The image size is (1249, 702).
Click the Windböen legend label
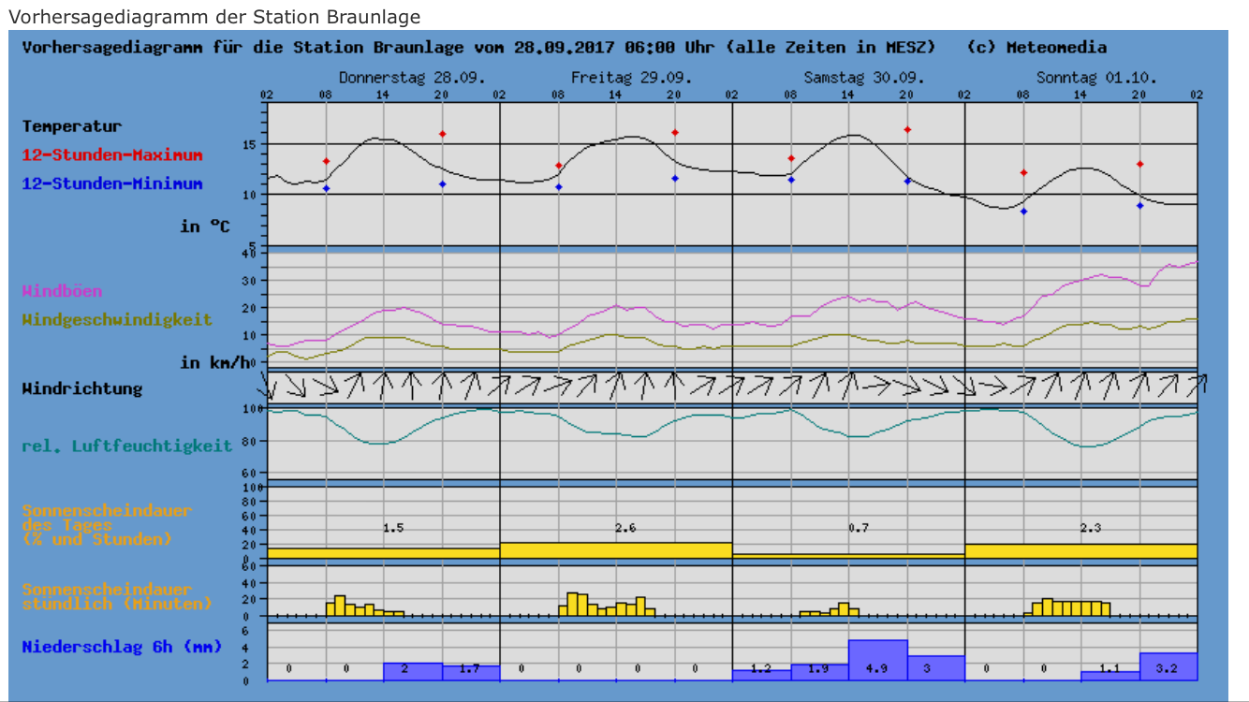[x=62, y=291]
